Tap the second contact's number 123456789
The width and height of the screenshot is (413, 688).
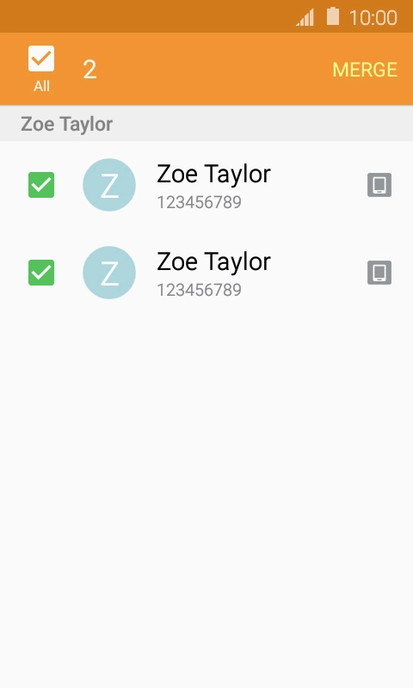tap(200, 290)
